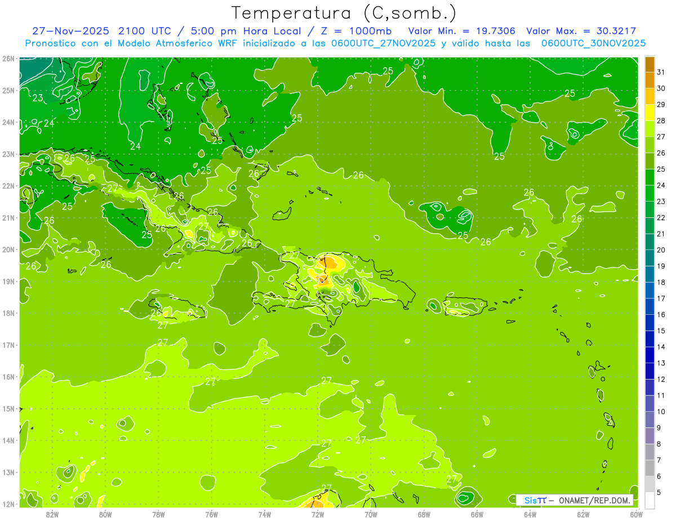Screen dimensions: 676x522
Task: Click the '22N' latitude label
Action: point(8,186)
